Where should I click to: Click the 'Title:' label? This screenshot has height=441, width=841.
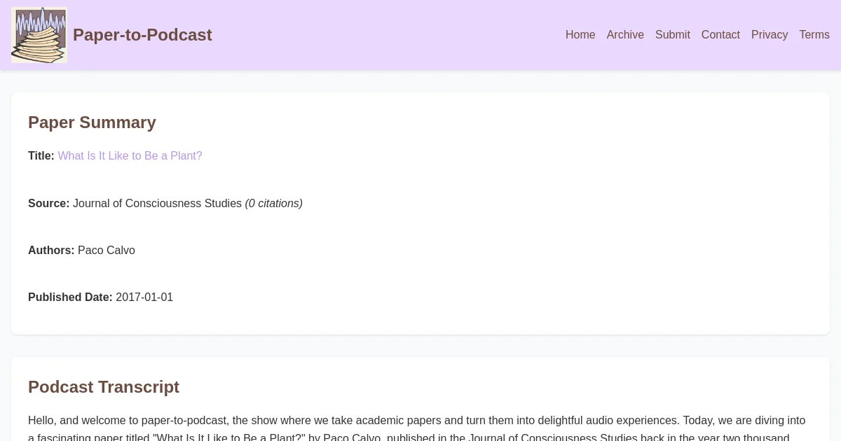(41, 156)
